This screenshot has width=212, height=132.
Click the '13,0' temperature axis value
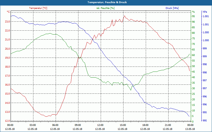click(x=7, y=112)
